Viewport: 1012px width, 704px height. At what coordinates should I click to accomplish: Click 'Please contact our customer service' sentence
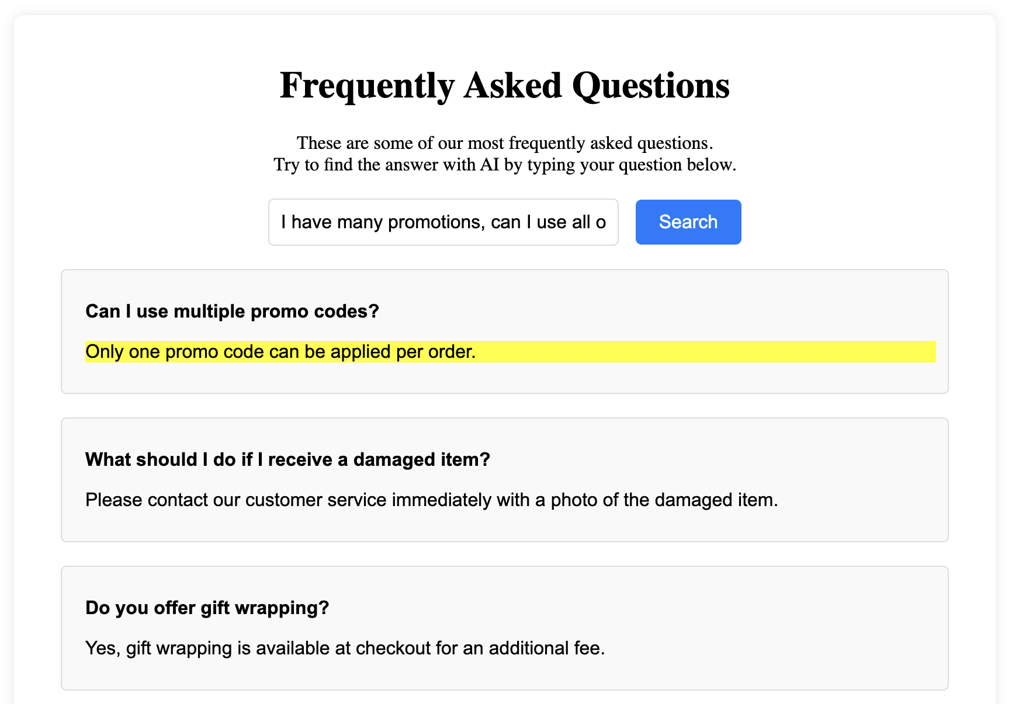[x=432, y=500]
